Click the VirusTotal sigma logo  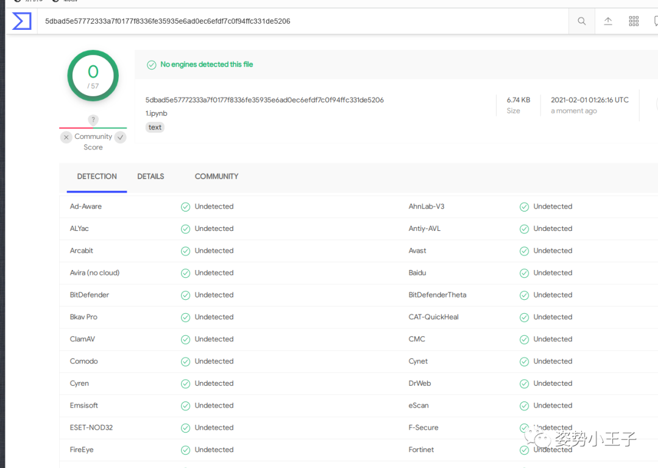click(22, 21)
